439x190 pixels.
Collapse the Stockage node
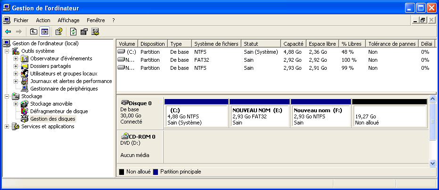(7, 97)
